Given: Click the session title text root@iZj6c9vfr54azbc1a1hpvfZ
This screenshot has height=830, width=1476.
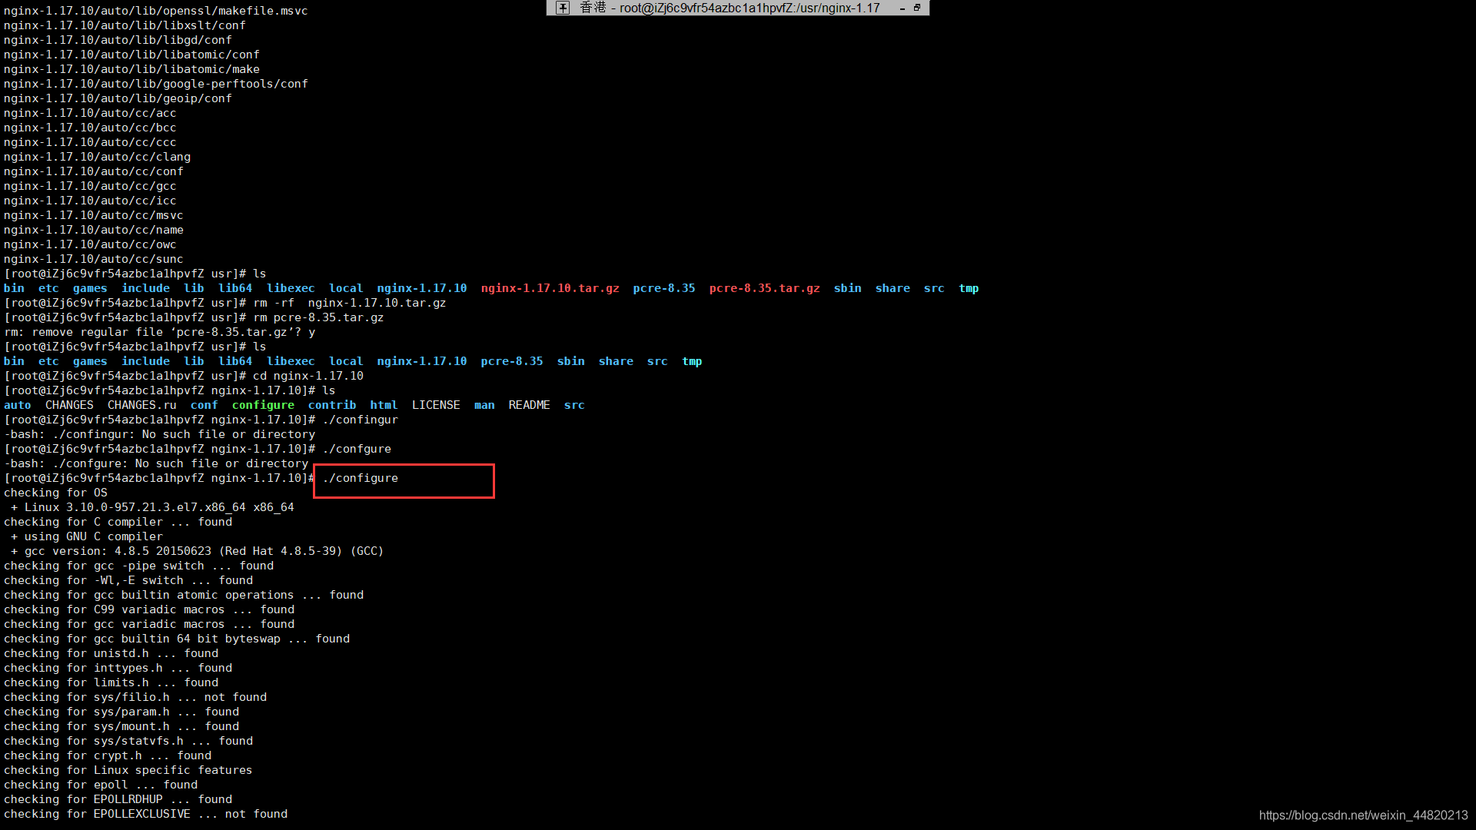Looking at the screenshot, I should pos(750,8).
